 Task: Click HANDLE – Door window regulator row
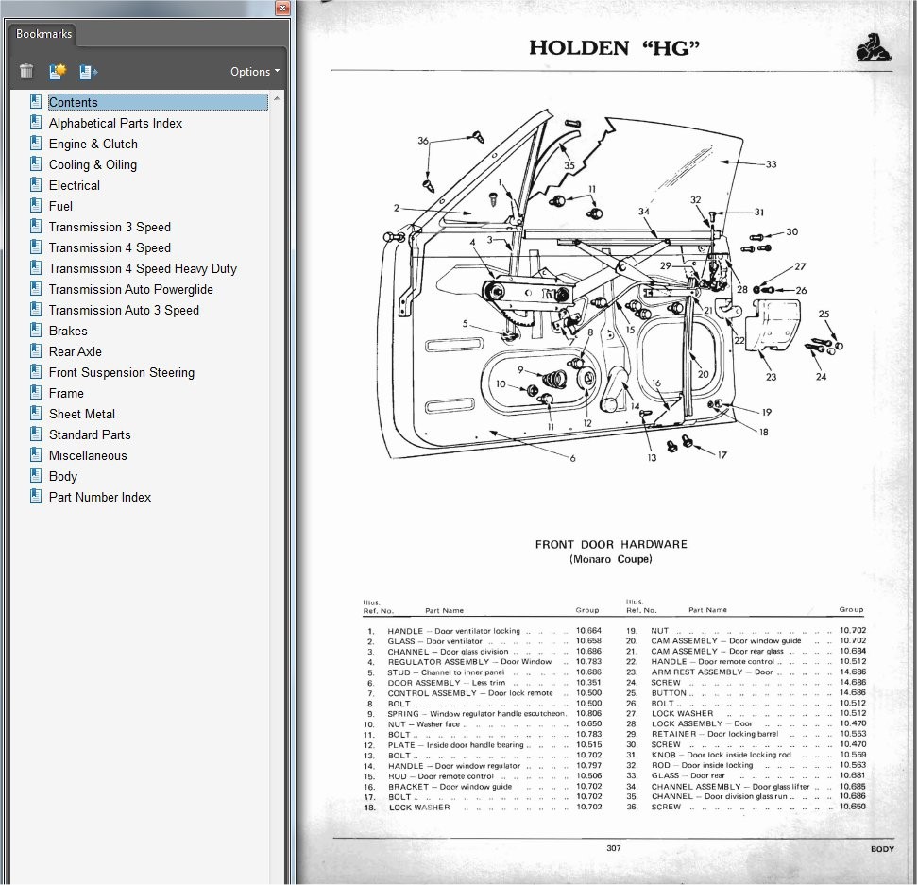point(484,766)
